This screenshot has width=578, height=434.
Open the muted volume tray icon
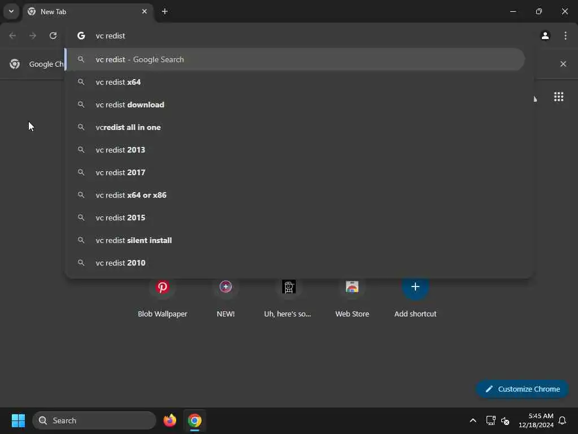pos(505,420)
